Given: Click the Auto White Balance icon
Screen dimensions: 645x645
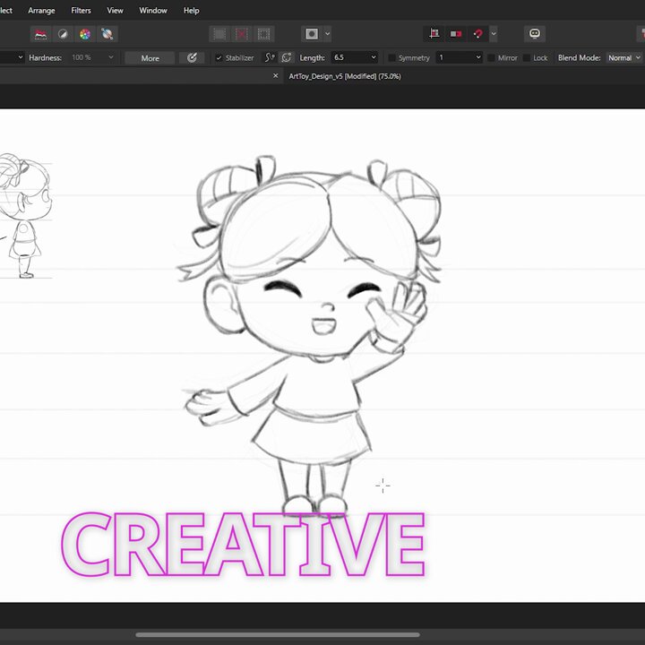Looking at the screenshot, I should (107, 34).
